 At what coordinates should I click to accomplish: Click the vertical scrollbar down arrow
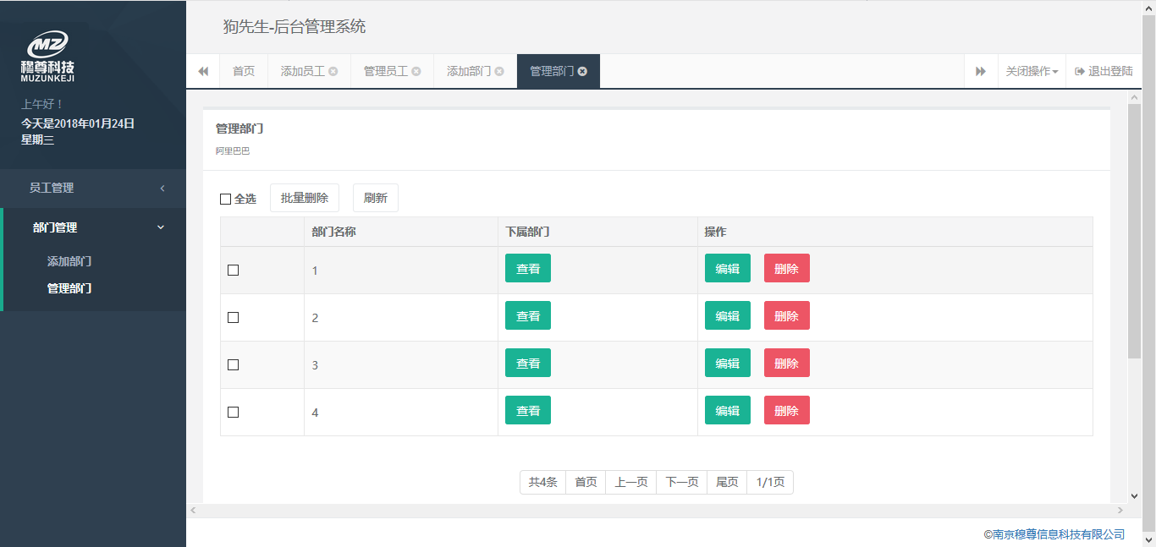1135,496
